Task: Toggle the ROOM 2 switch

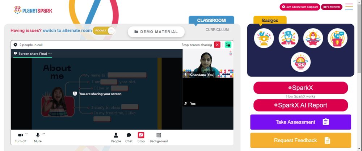Action: click(104, 31)
